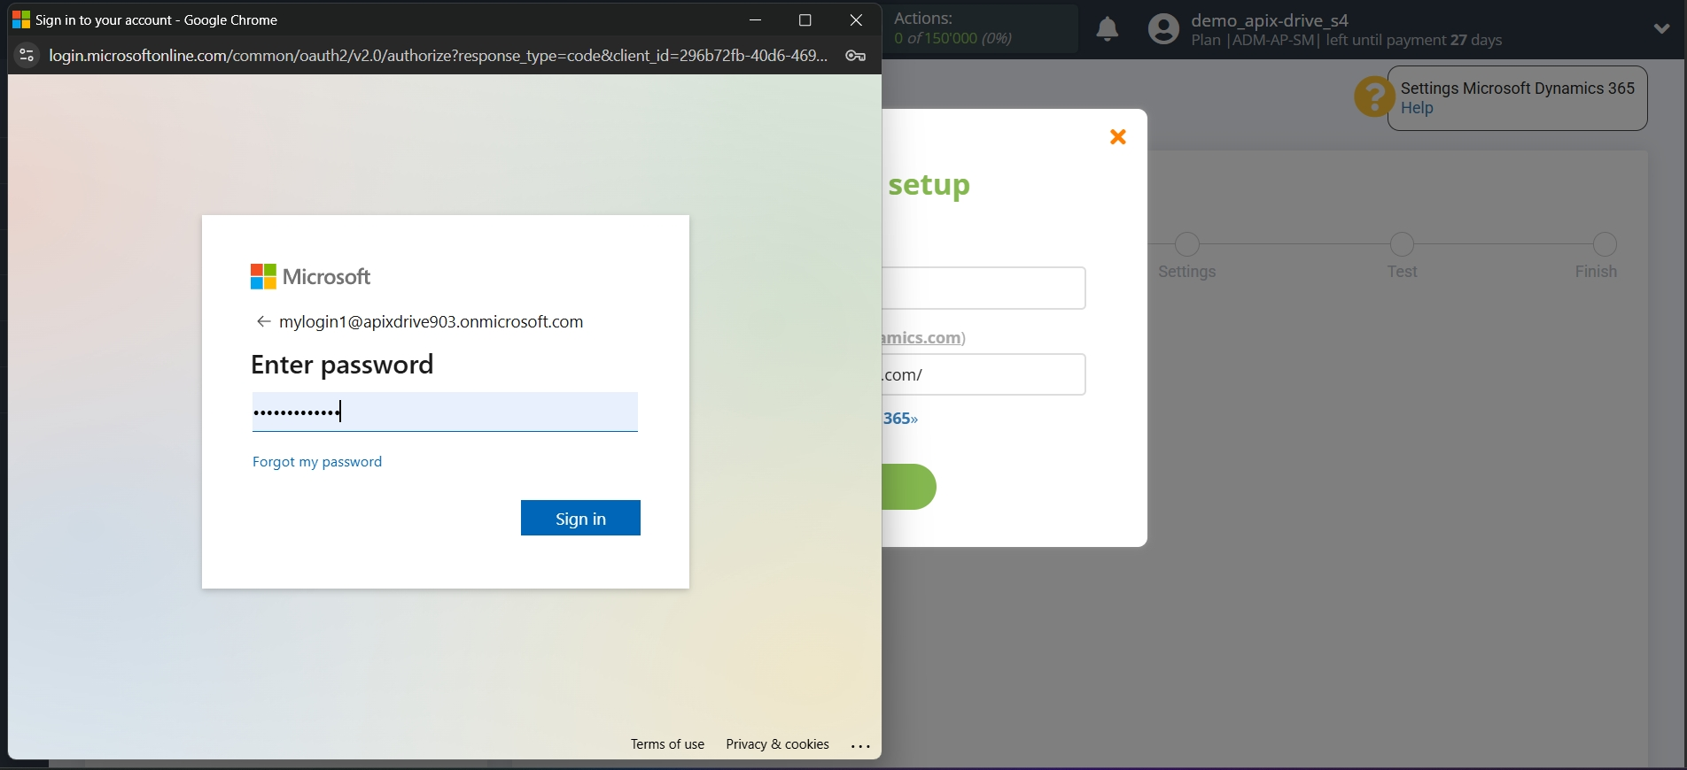The image size is (1687, 770).
Task: Minimize the Chrome sign-in window
Action: point(756,19)
